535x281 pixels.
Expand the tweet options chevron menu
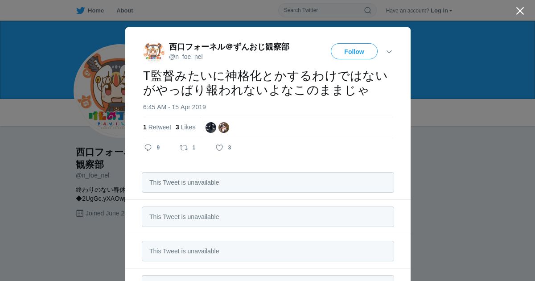coord(389,52)
